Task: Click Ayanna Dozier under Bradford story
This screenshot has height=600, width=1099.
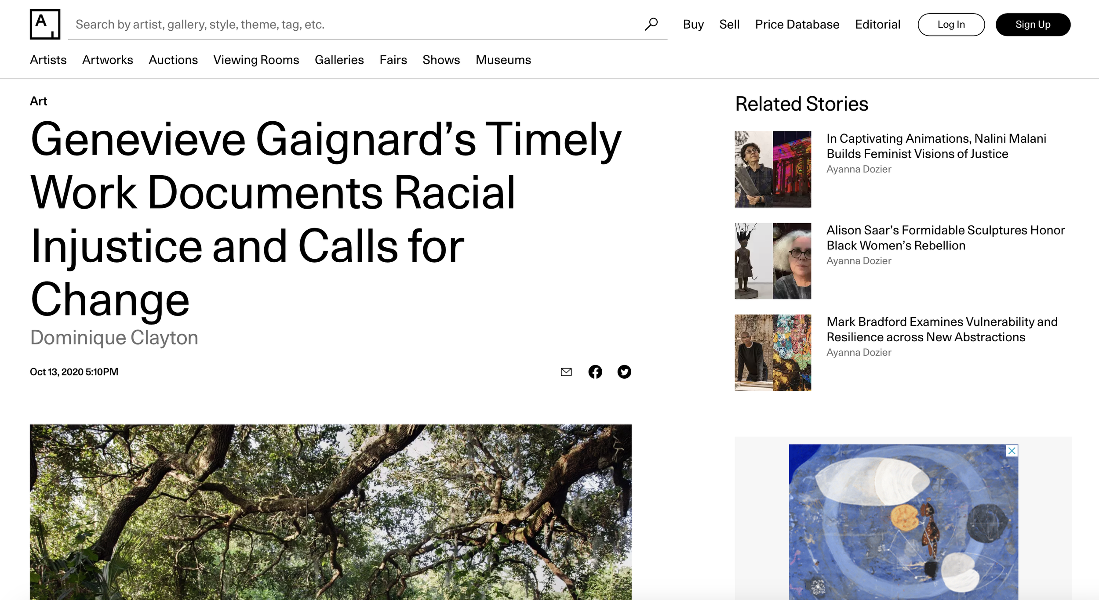Action: [x=859, y=352]
